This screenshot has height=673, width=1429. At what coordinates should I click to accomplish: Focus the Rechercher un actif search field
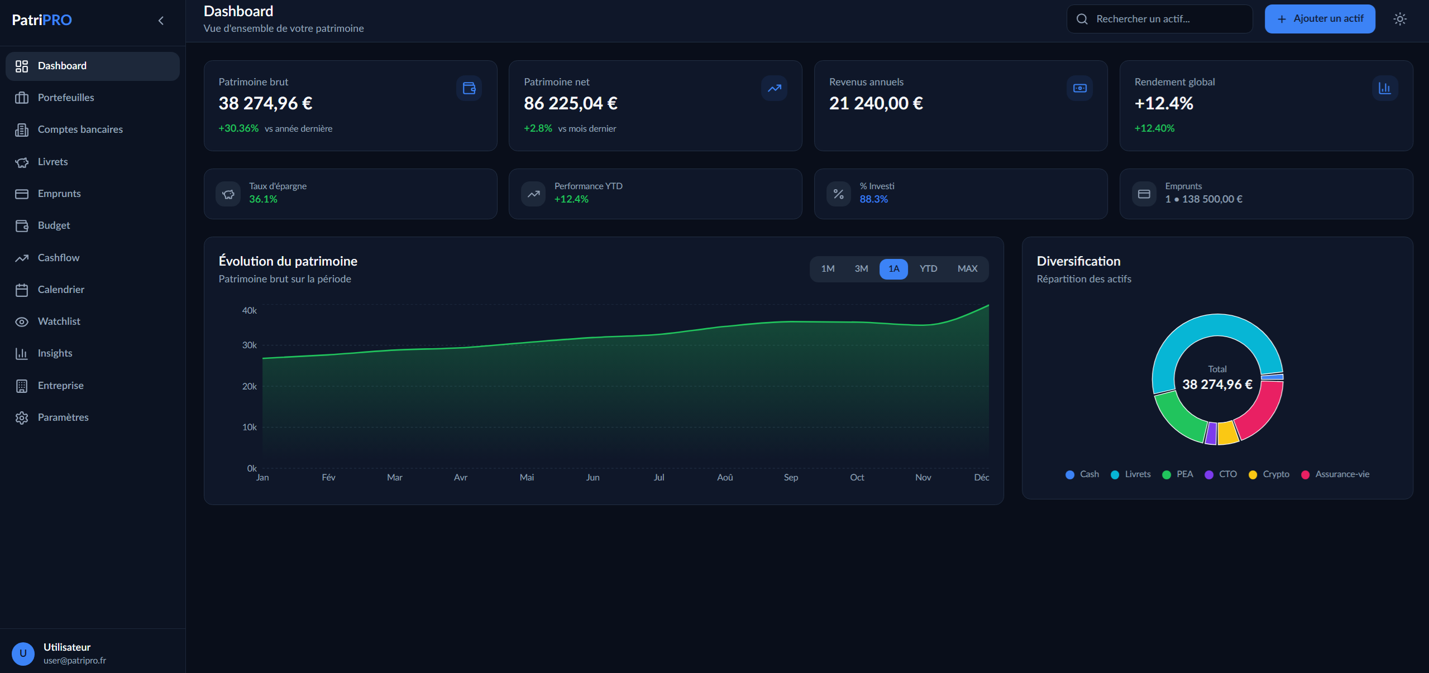[1159, 19]
